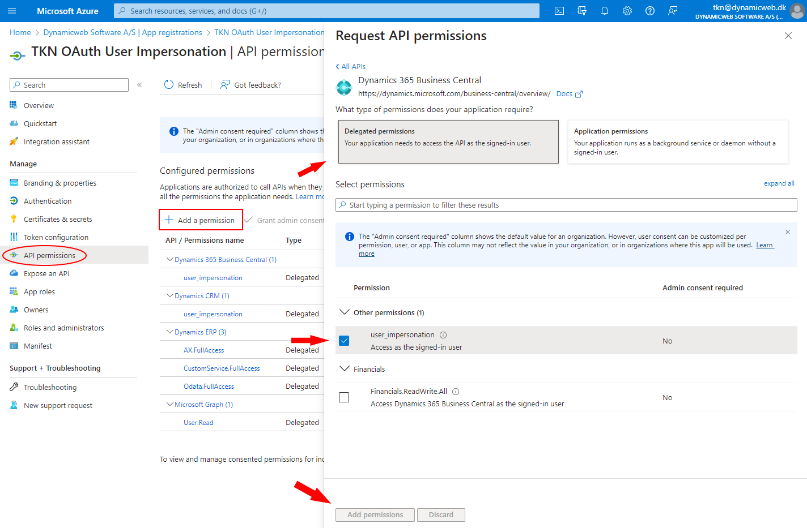
Task: Collapse Microsoft Graph (1) row
Action: click(169, 404)
